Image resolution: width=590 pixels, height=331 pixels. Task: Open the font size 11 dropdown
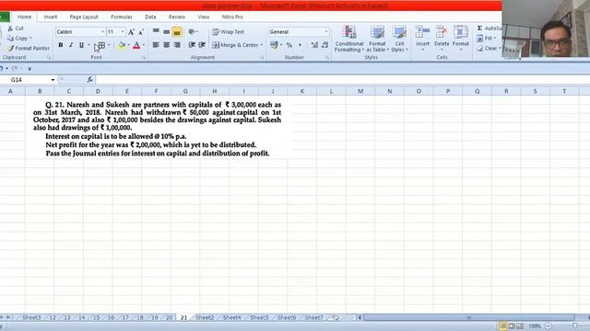tap(123, 32)
